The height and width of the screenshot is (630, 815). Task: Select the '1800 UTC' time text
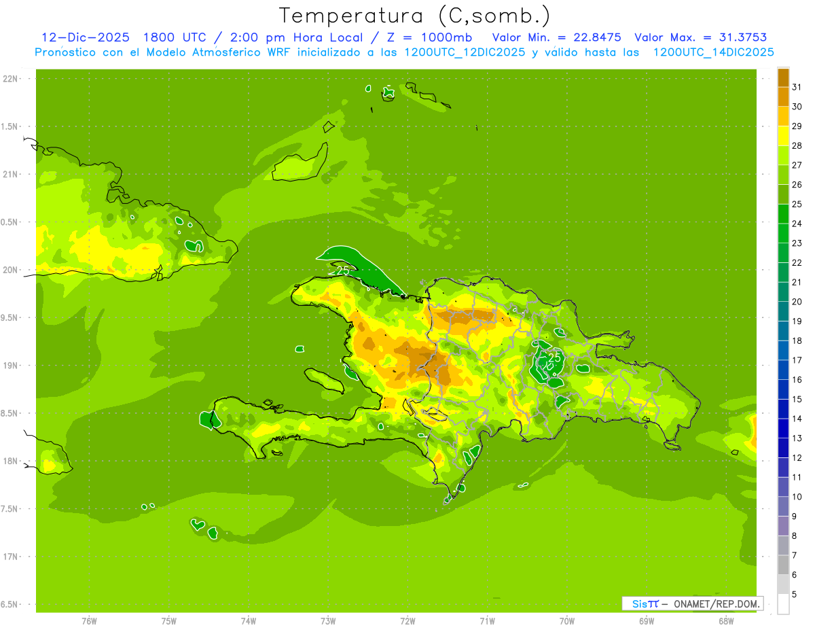pos(177,37)
